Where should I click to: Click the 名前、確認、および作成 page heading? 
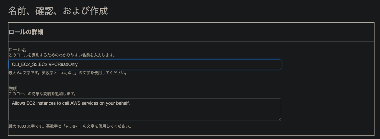(58, 11)
